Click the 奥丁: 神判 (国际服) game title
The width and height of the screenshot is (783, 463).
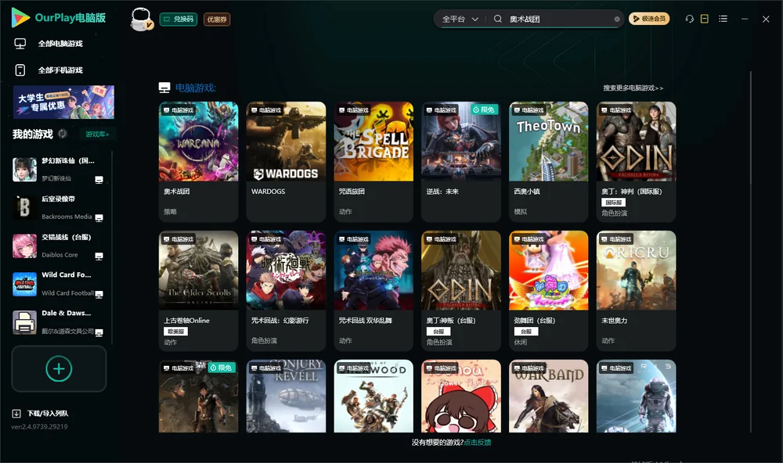[x=632, y=191]
